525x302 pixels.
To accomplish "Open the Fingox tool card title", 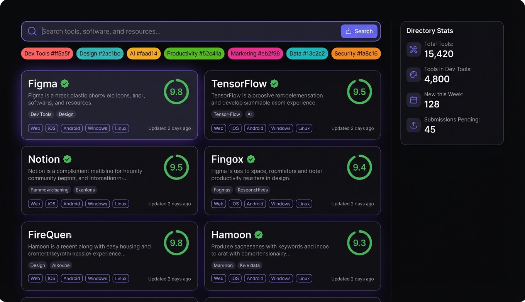I will (227, 159).
